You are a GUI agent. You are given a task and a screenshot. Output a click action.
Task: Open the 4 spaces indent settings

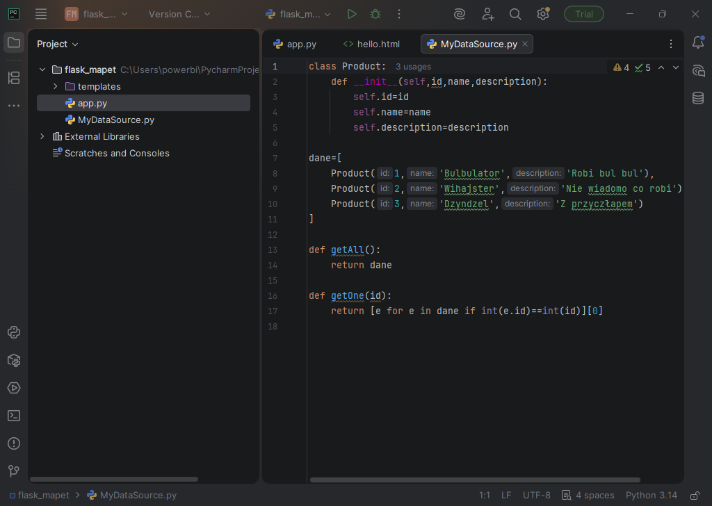coord(595,495)
